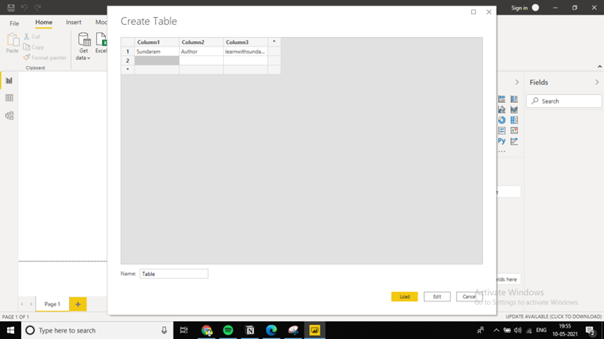Collapse the ribbon with chevron
Image resolution: width=604 pixels, height=339 pixels.
[x=600, y=67]
